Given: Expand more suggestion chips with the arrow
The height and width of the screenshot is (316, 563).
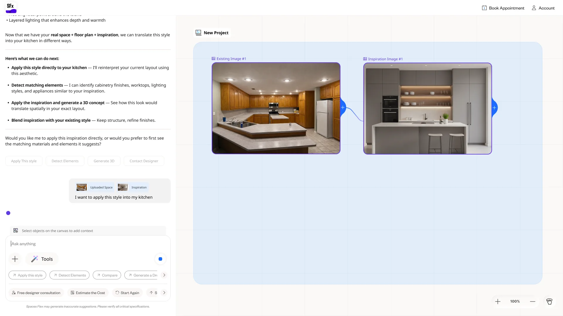Looking at the screenshot, I should point(164,275).
